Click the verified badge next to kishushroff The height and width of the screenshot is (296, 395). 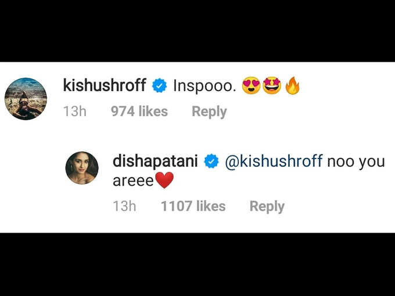160,85
